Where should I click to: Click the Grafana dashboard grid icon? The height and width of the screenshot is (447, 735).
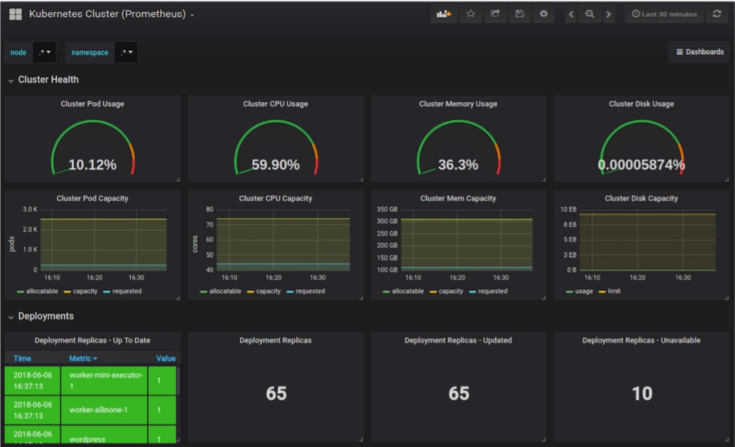pos(15,14)
